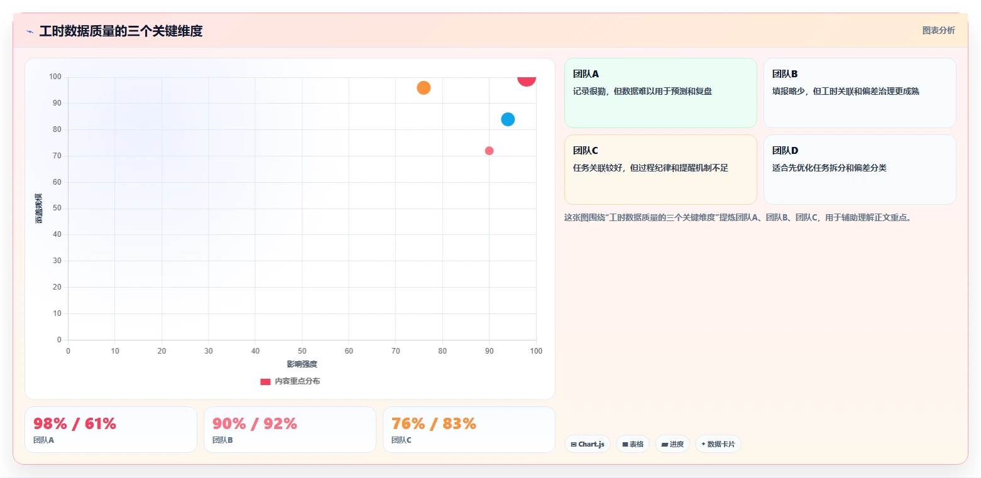Click the title 工时数据质量的三个关键维度
This screenshot has width=981, height=478.
click(121, 31)
